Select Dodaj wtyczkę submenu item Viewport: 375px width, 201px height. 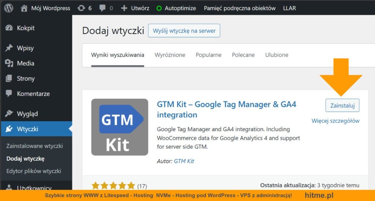pyautogui.click(x=25, y=159)
